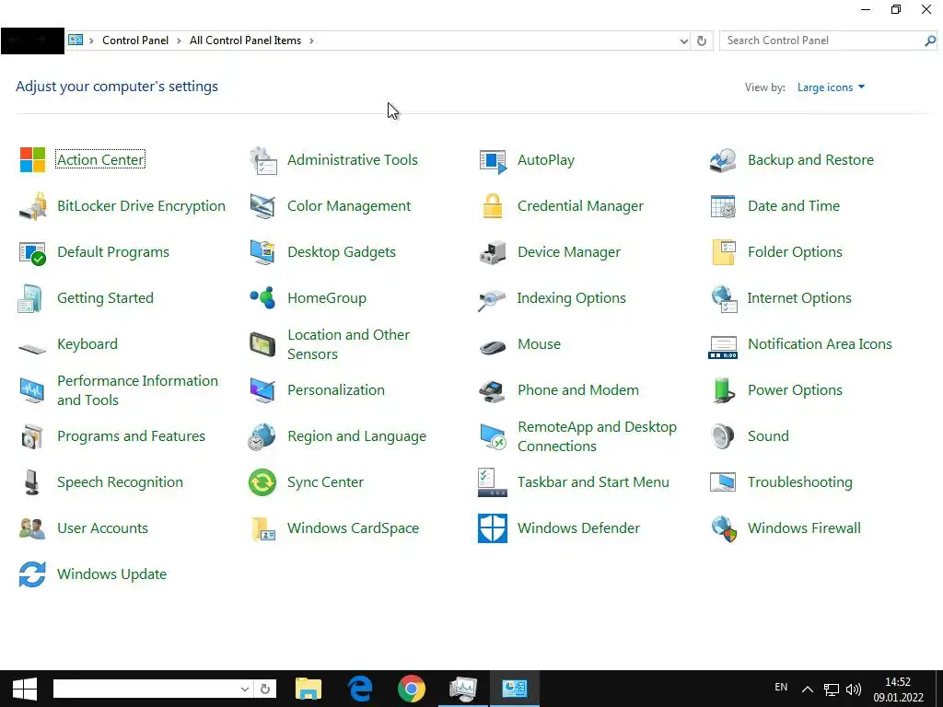
Task: Click the All Control Panel Items breadcrumb
Action: [245, 41]
